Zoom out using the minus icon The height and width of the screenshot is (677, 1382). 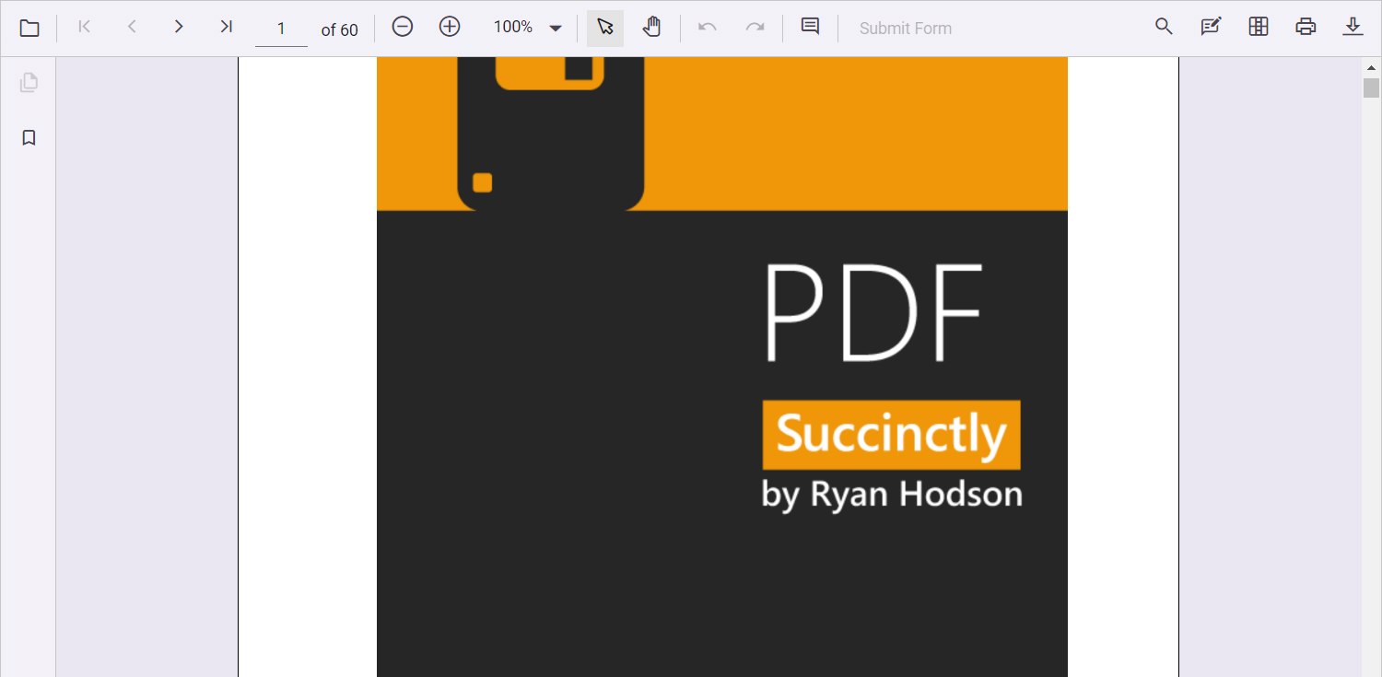(x=403, y=28)
